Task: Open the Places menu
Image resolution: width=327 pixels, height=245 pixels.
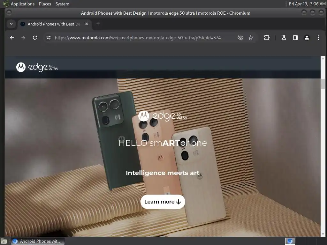Action: point(45,4)
